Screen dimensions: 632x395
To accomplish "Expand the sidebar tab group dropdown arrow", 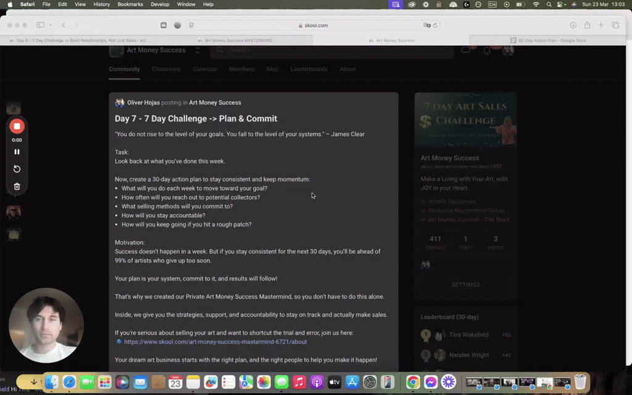I will (x=51, y=25).
